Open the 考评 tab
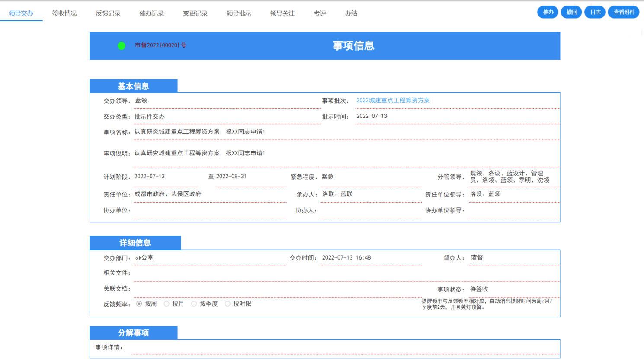The height and width of the screenshot is (364, 644). coord(320,13)
